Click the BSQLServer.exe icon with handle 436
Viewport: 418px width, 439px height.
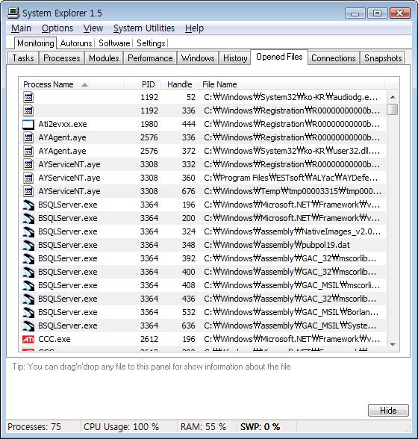(28, 299)
